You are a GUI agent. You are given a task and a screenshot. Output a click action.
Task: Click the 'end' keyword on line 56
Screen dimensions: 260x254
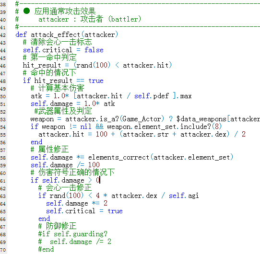click(36, 142)
